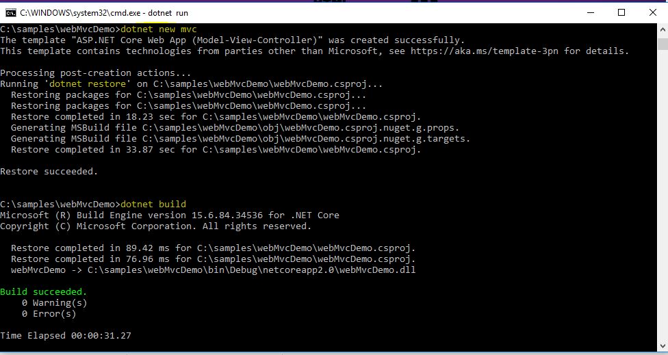Click the yellow 'dotnet restore' text
668x355 pixels.
pyautogui.click(x=88, y=84)
